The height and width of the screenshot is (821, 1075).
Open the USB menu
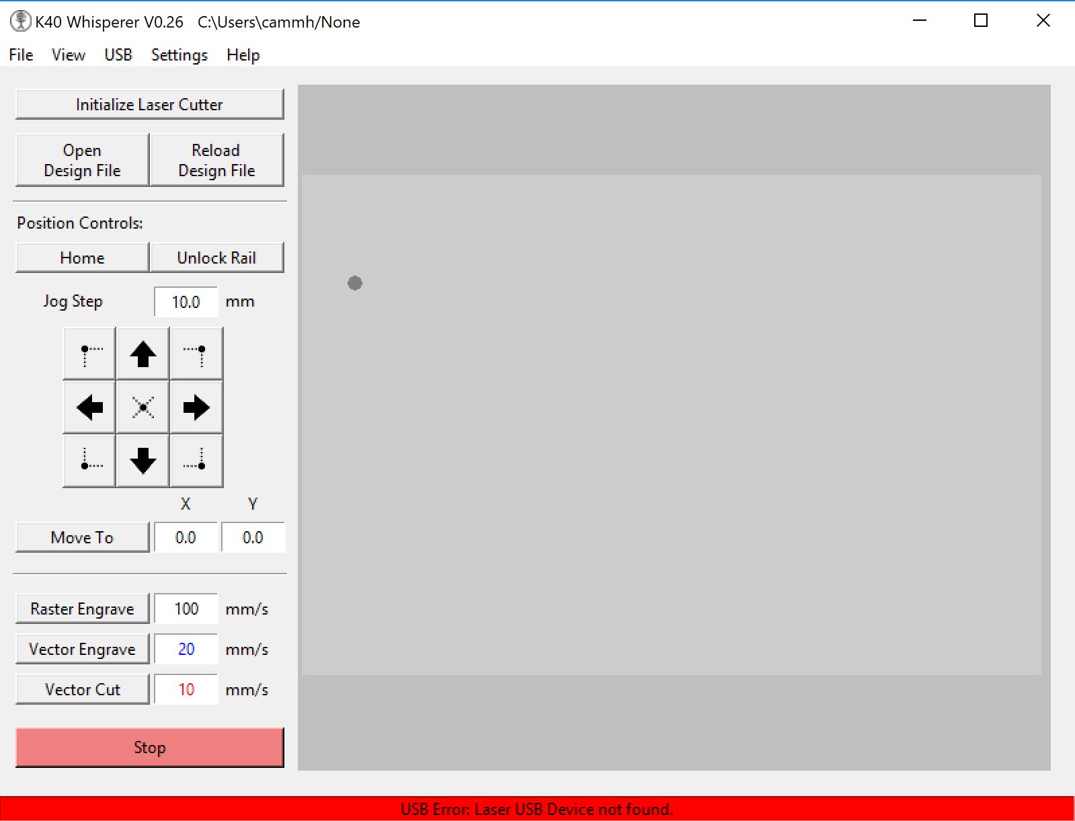coord(118,55)
